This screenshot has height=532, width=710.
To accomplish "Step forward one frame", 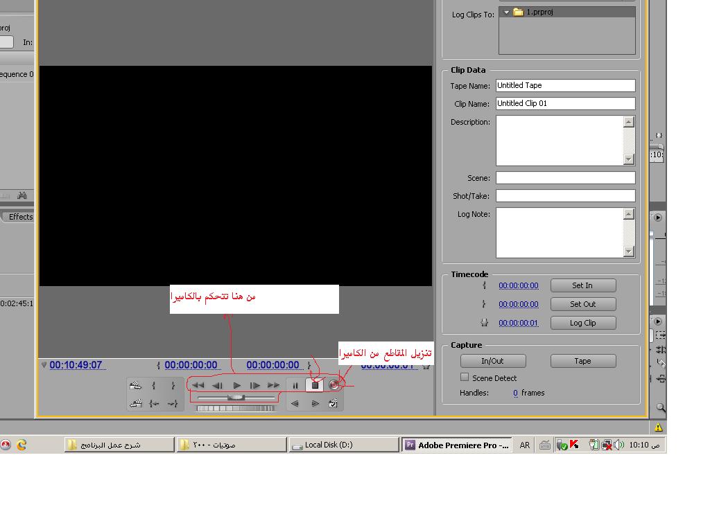I will click(255, 385).
